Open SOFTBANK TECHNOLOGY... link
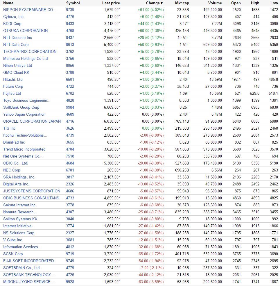Image resolution: width=280 pixels, height=286 pixels. pyautogui.click(x=28, y=275)
